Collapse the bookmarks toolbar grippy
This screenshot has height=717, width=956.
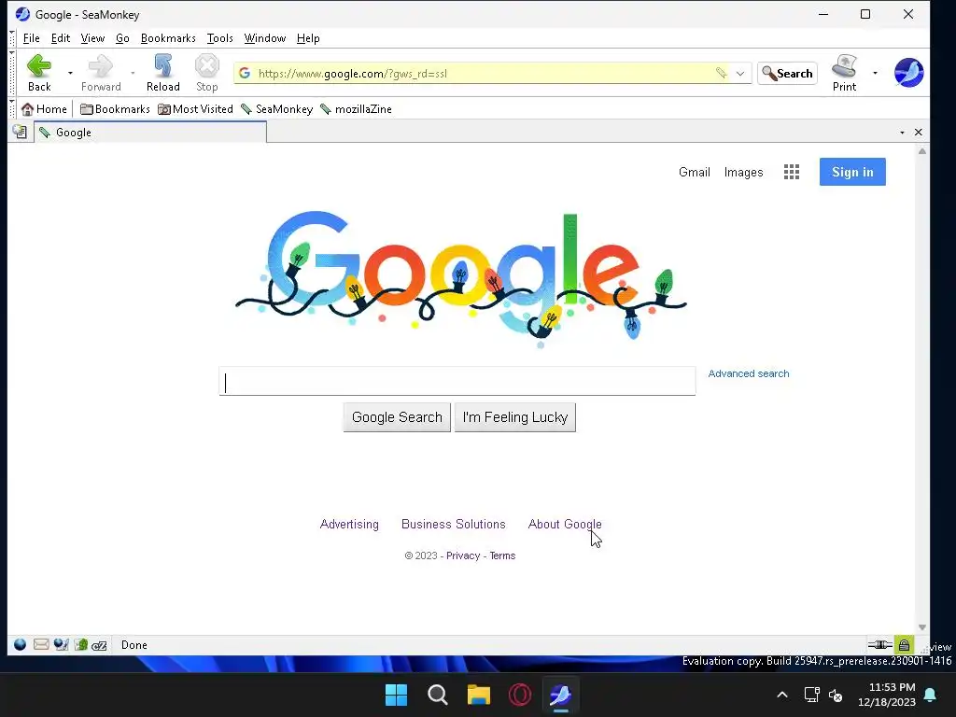click(11, 108)
